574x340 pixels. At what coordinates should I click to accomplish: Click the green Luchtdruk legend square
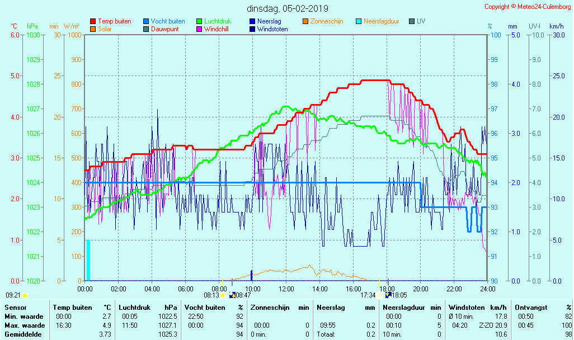(x=199, y=21)
